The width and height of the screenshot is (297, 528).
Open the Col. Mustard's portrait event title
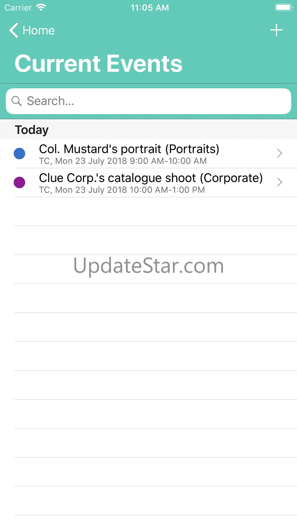pos(129,149)
